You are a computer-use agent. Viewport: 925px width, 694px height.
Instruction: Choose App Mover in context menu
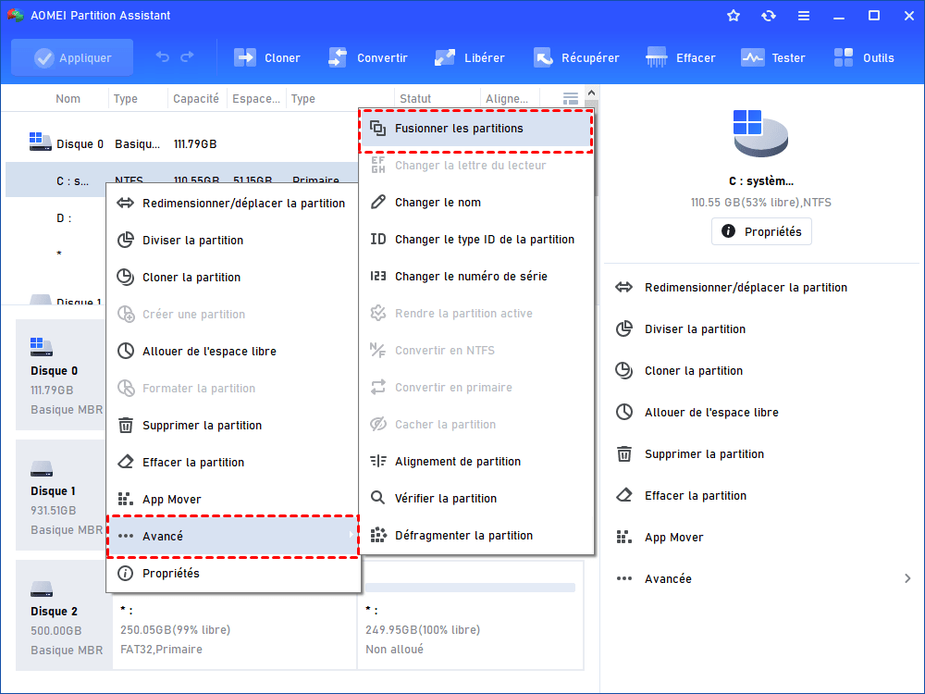click(232, 500)
